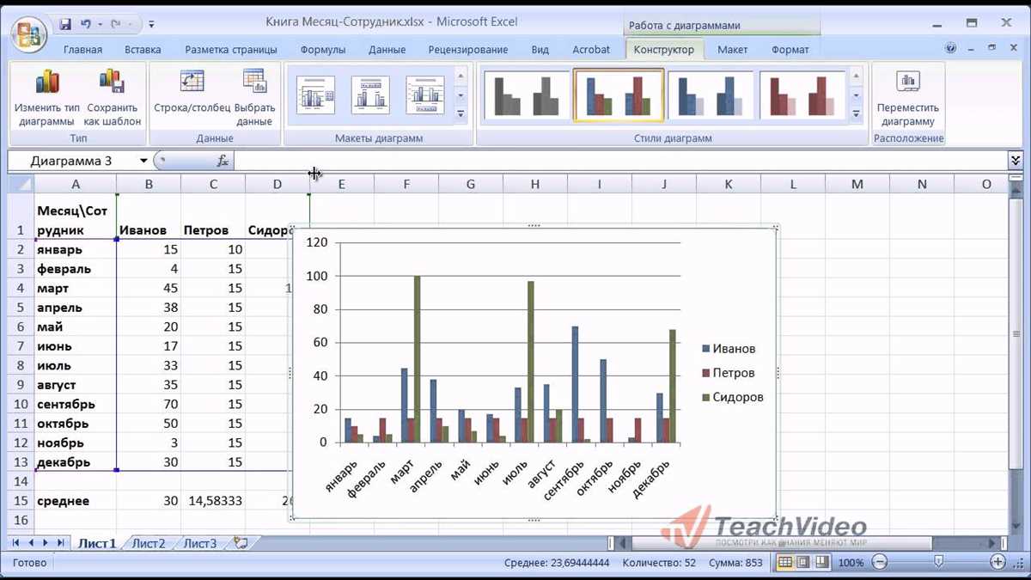Open the Вид ribbon tab
Viewport: 1031px width, 580px height.
click(540, 50)
